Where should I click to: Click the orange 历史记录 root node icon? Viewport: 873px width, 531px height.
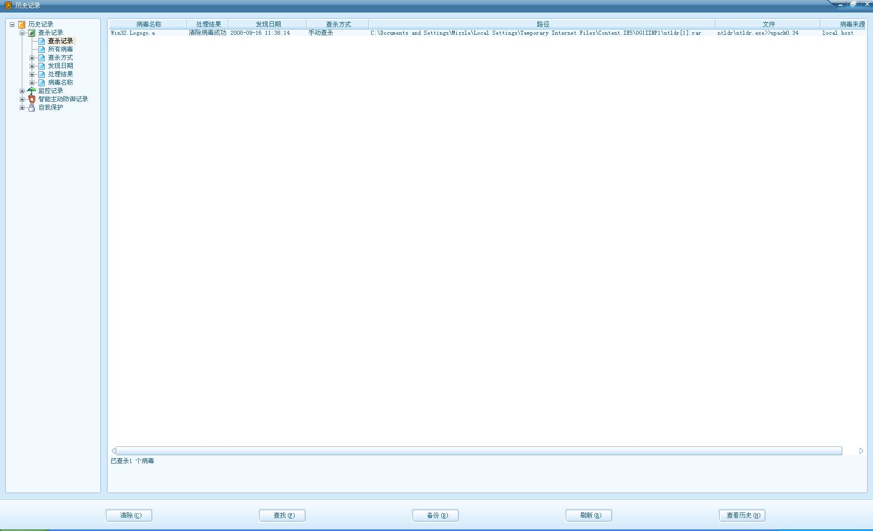[22, 24]
